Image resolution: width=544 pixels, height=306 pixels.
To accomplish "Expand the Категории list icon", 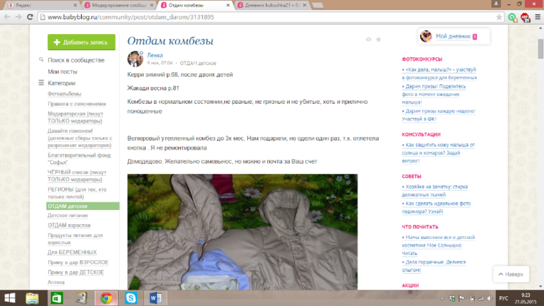I will click(x=41, y=83).
